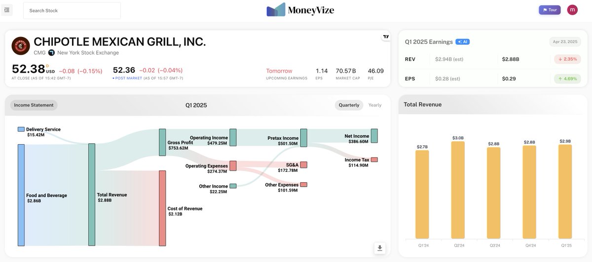Open the sidebar menu icon

7,10
